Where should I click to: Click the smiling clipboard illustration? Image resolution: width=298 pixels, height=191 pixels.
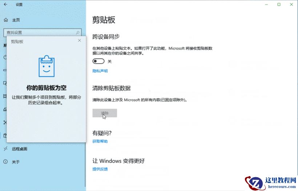47,66
